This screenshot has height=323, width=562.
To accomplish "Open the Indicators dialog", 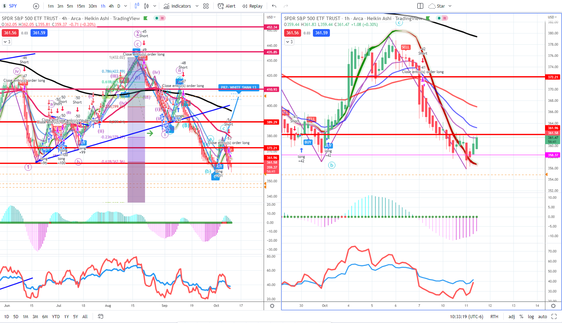I will click(x=177, y=6).
